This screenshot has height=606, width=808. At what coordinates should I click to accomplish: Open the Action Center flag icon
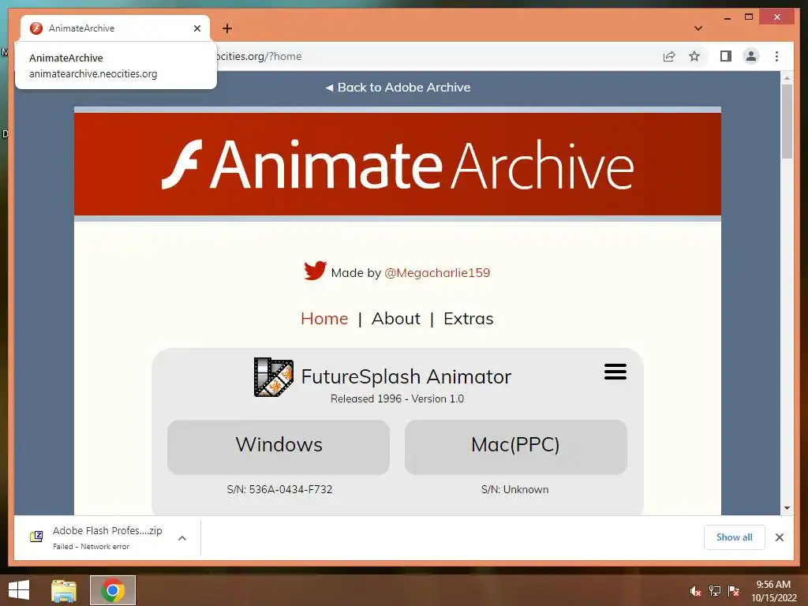point(733,591)
